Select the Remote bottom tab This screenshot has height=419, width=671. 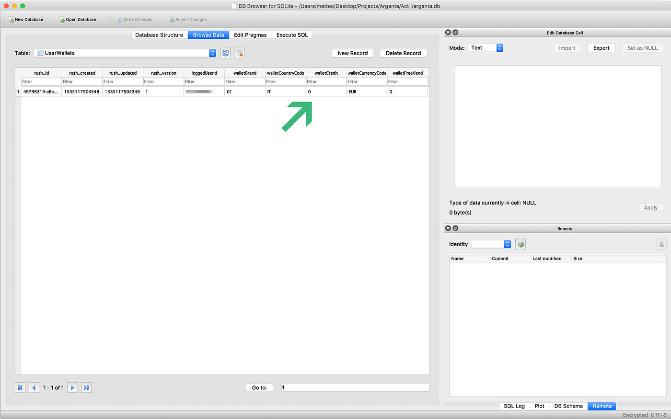click(x=602, y=406)
